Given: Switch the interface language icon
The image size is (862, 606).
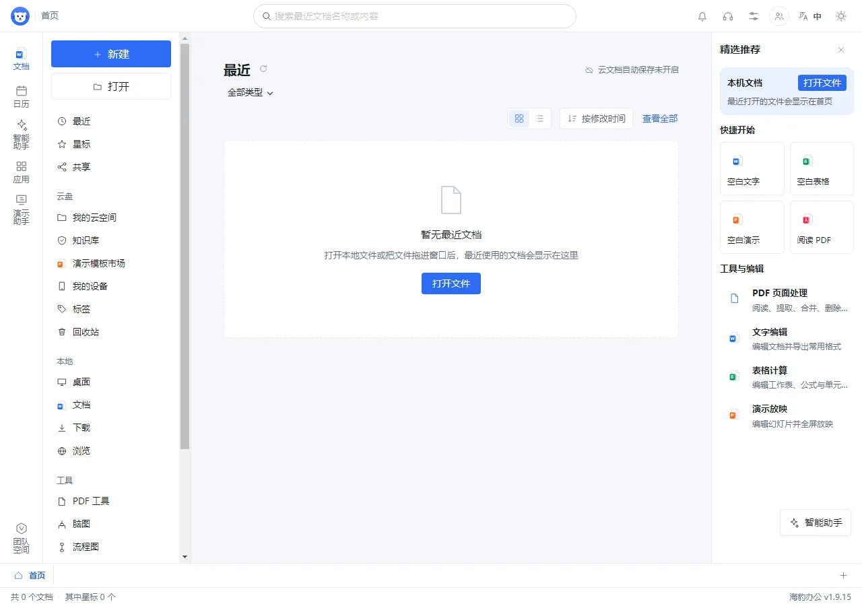Looking at the screenshot, I should click(810, 16).
